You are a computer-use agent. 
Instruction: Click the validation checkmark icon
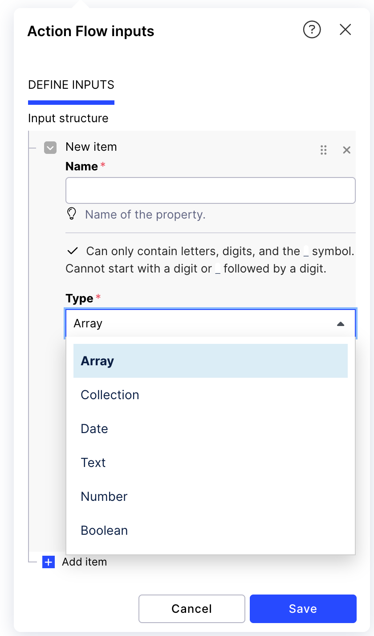pos(72,251)
